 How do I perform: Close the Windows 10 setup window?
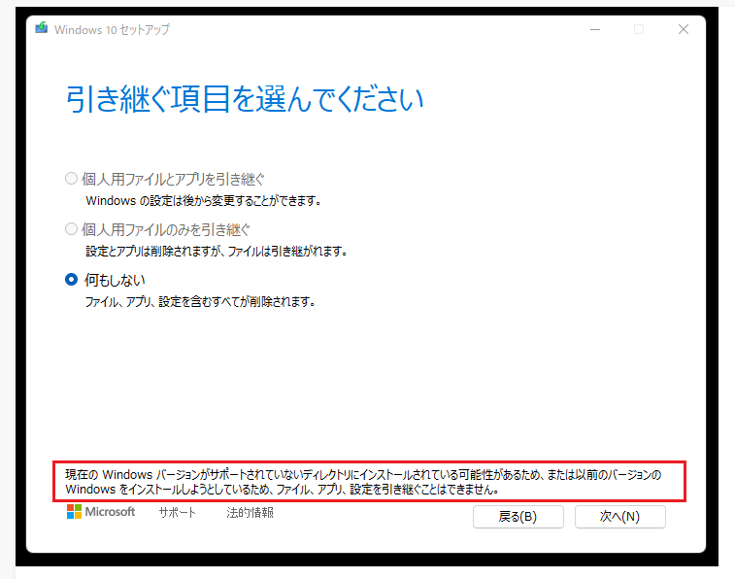[x=684, y=29]
